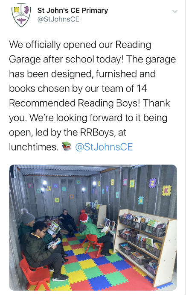Click the red Santa hat in the photo
This screenshot has width=186, height=295.
(x=84, y=217)
